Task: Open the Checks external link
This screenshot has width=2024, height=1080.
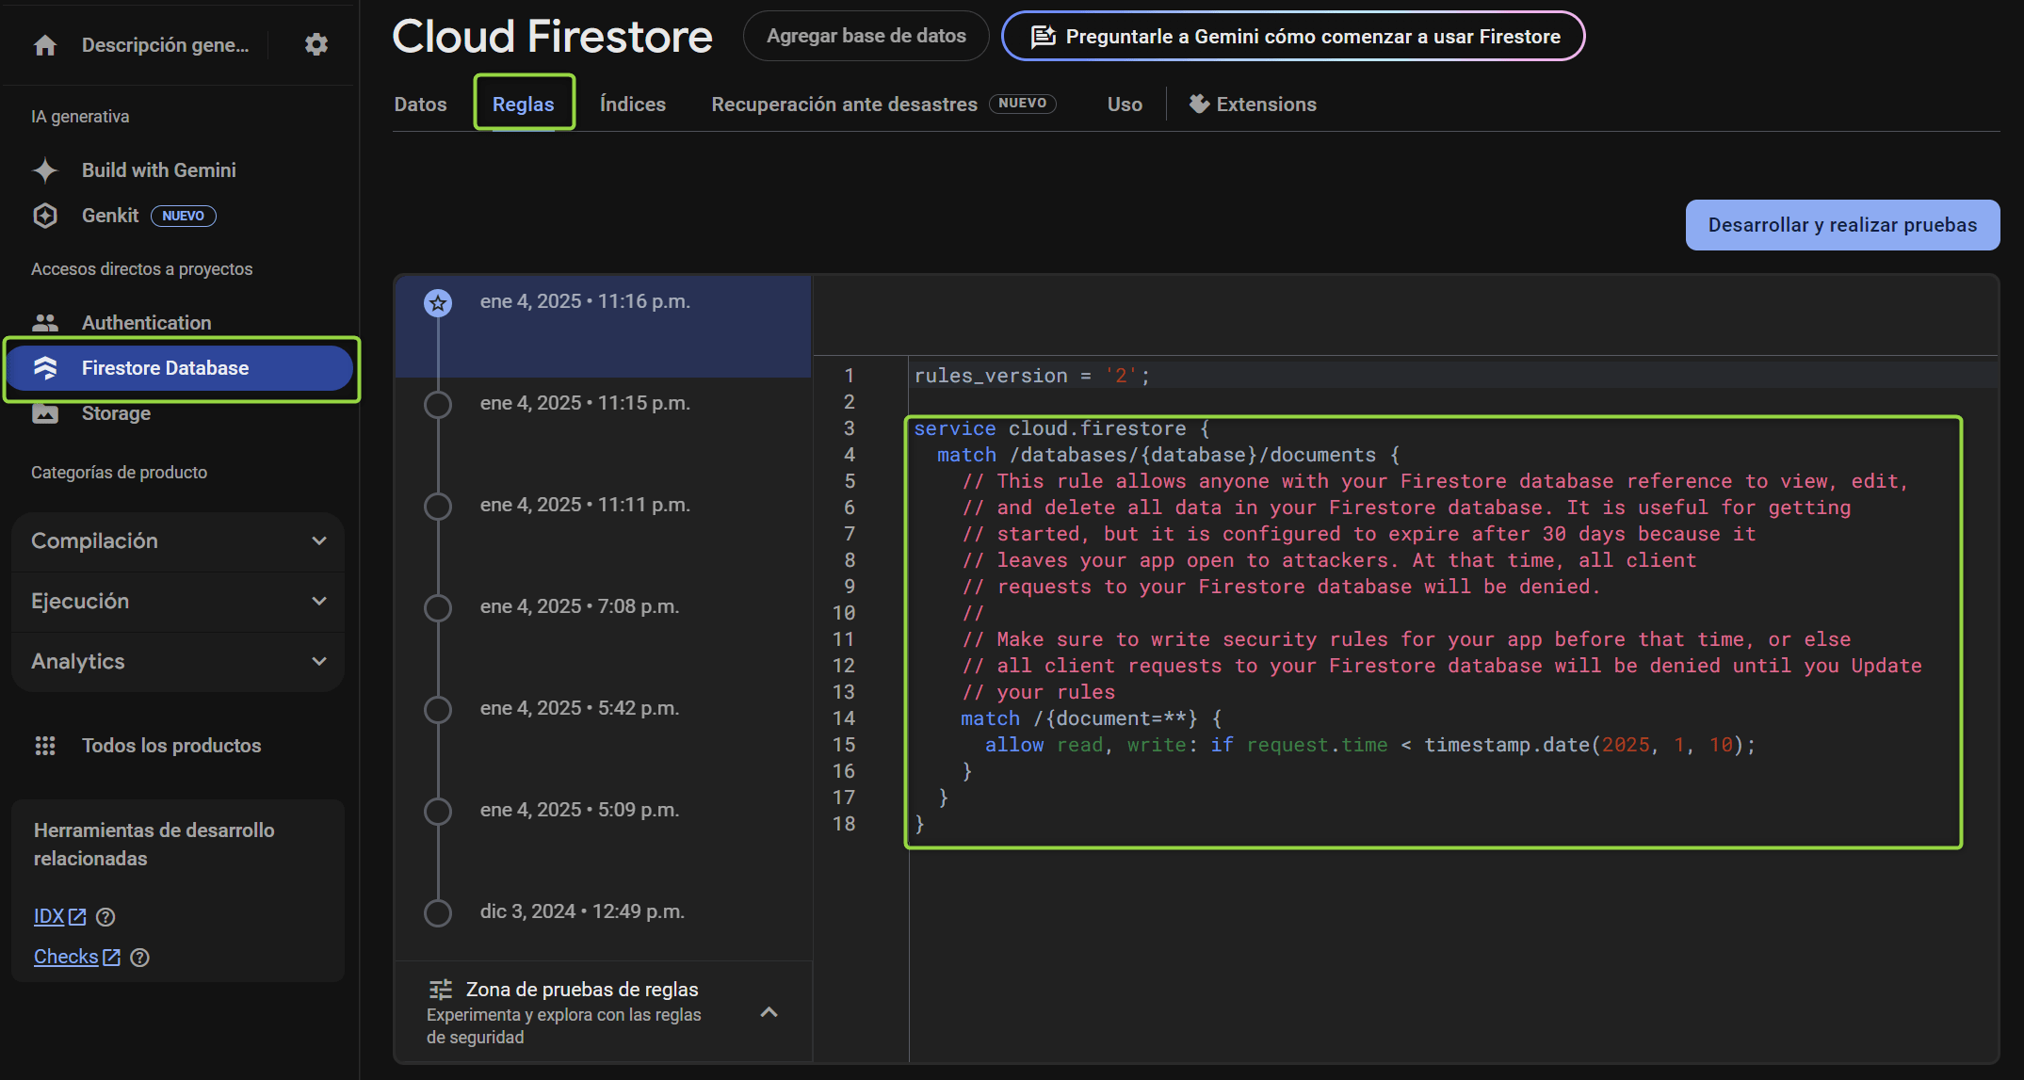Action: tap(66, 956)
